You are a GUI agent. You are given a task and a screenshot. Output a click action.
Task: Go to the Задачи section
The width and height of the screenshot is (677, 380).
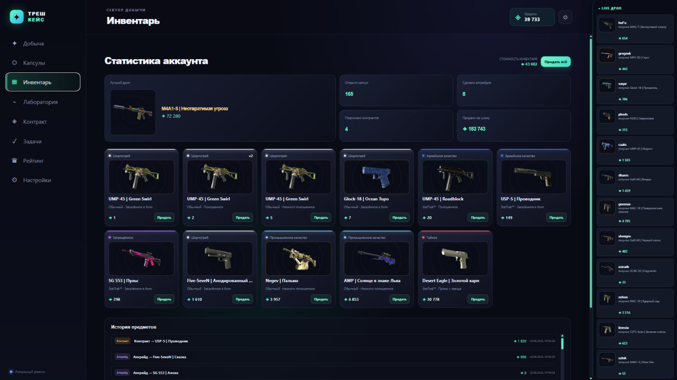(43, 141)
